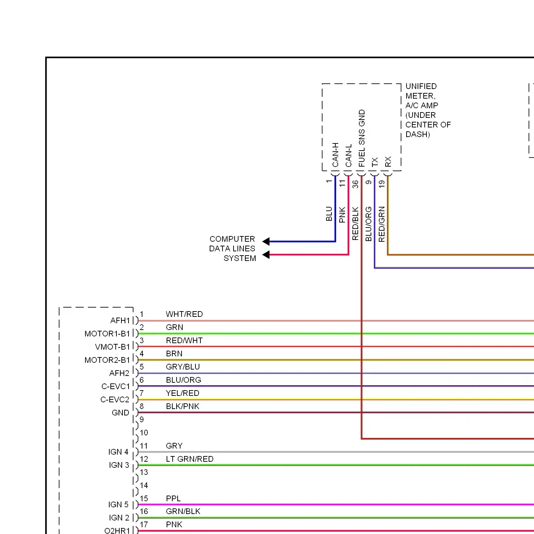
Task: Click the vertical RED/GRN wire color label
Action: point(382,224)
